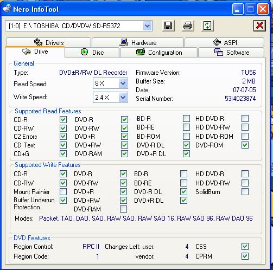Viewport: 273px width, 270px height.
Task: Toggle HD DVD-R write checkbox
Action: [x=245, y=174]
